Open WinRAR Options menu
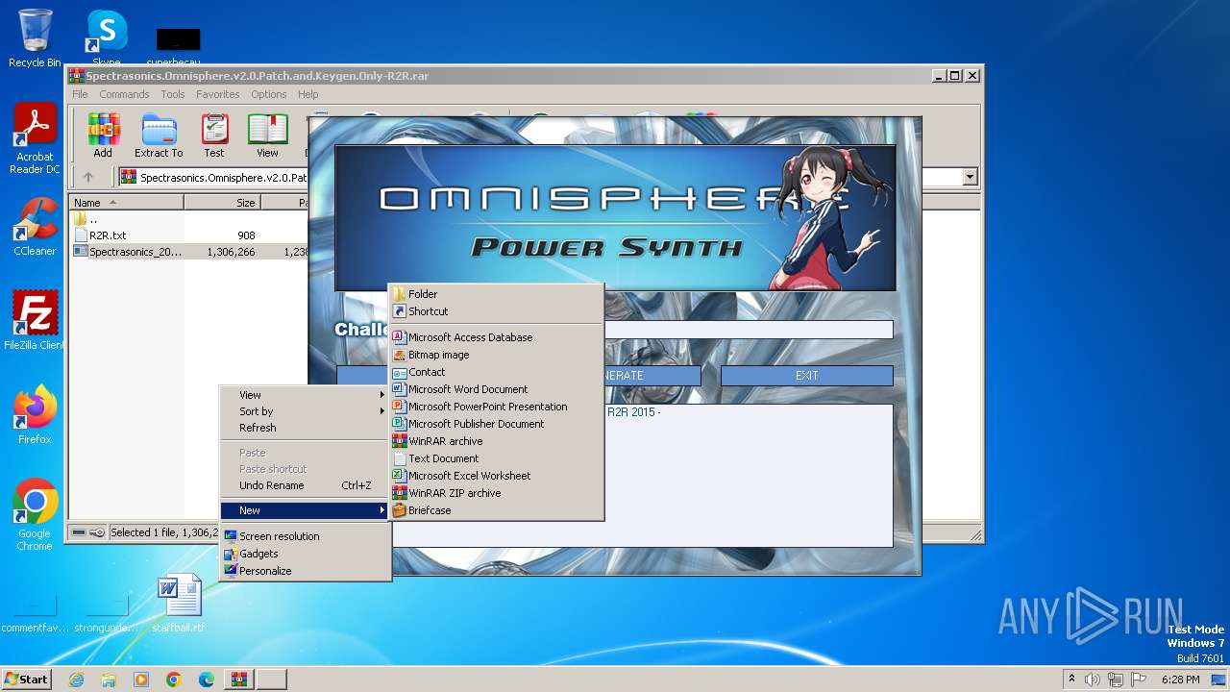Image resolution: width=1230 pixels, height=692 pixels. [x=269, y=94]
